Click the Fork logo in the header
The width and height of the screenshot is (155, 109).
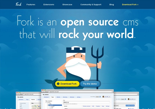[18, 4]
